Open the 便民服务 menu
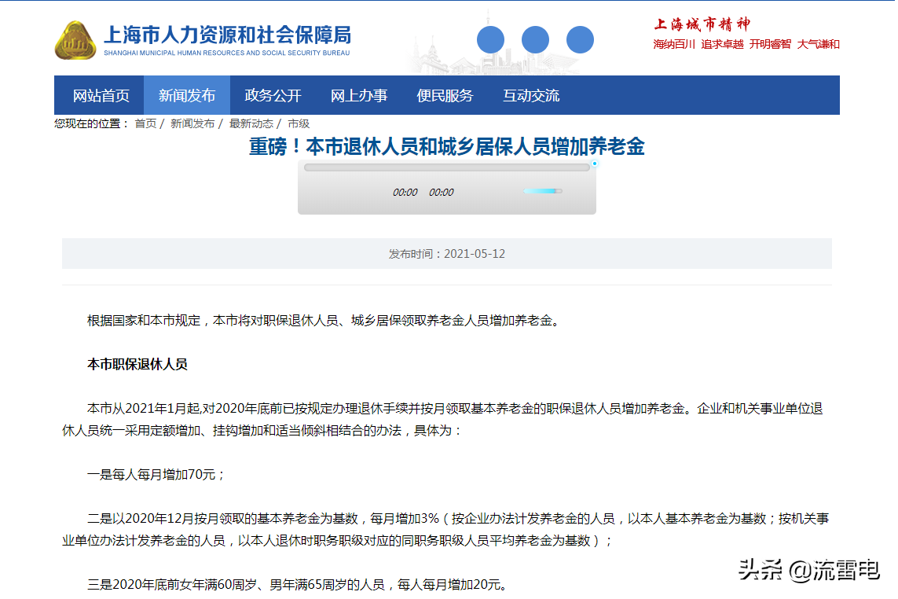 pyautogui.click(x=445, y=95)
